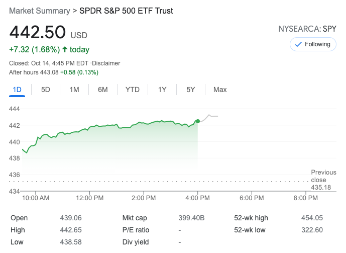Image resolution: width=346 pixels, height=253 pixels.
Task: Select the 1D chart range tab
Action: pyautogui.click(x=17, y=90)
